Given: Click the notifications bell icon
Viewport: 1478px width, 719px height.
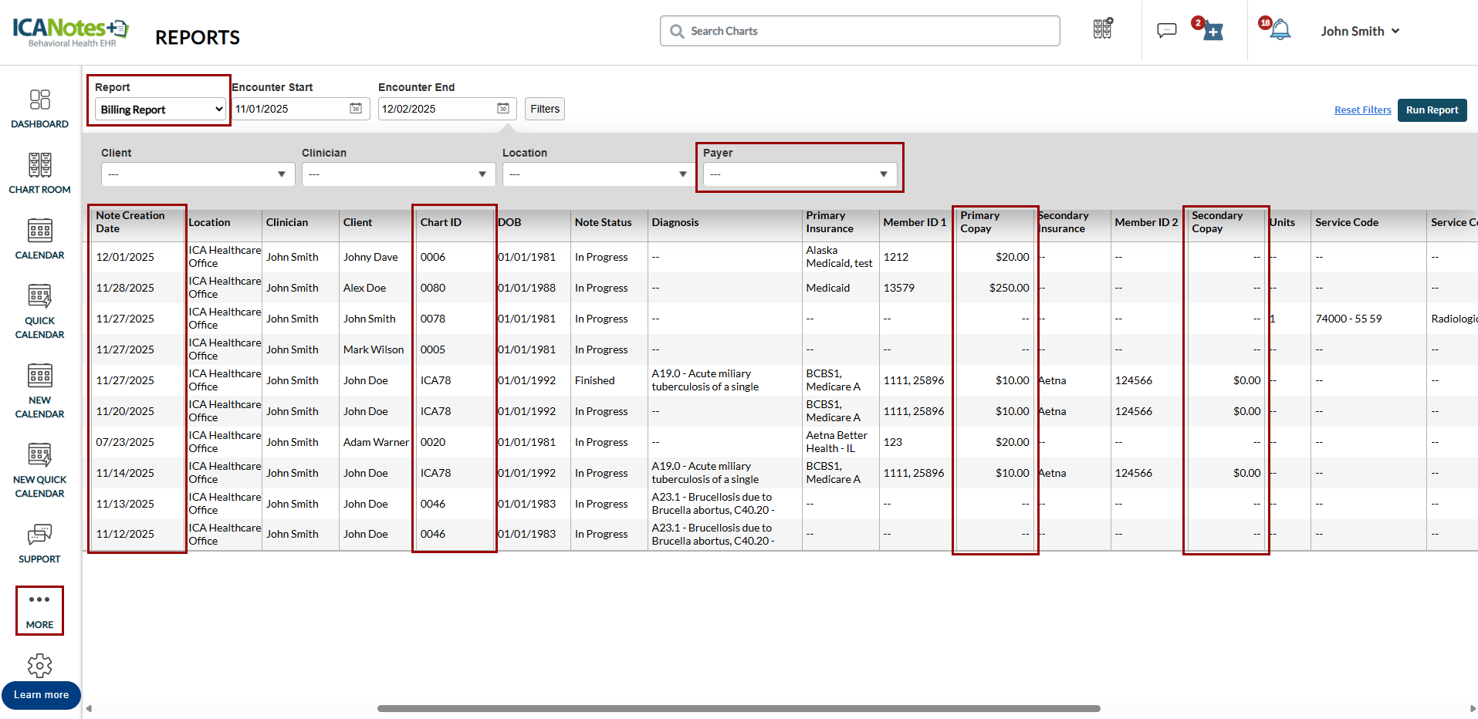Looking at the screenshot, I should click(1280, 31).
